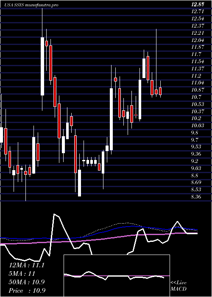Click the 12.54 price axis label

point(198,19)
